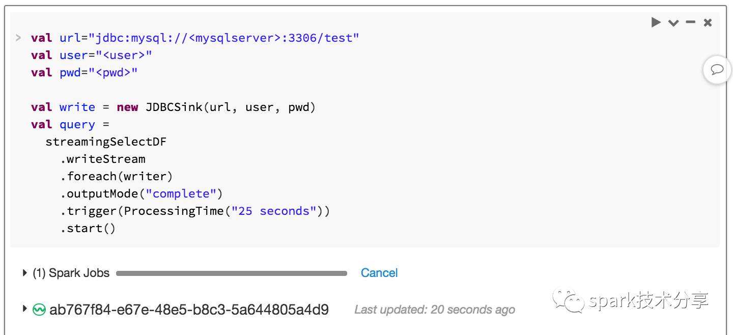Click the JDBCSink constructor line
Viewport: 733px width, 335px height.
[173, 107]
